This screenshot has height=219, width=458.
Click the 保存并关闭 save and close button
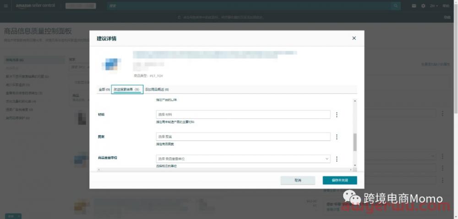[x=339, y=180]
